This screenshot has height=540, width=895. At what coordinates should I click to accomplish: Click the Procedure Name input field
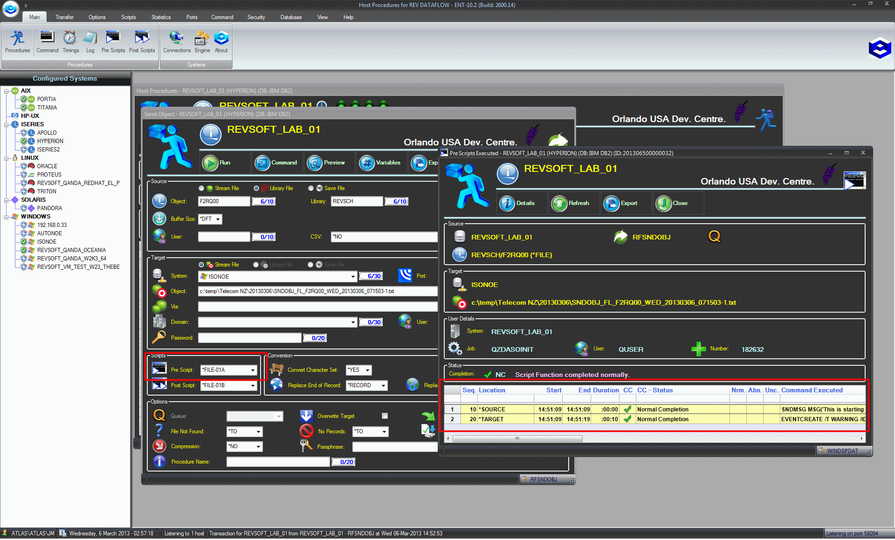278,462
